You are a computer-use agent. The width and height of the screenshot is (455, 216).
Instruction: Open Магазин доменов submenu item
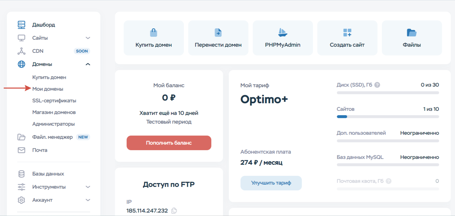[54, 112]
